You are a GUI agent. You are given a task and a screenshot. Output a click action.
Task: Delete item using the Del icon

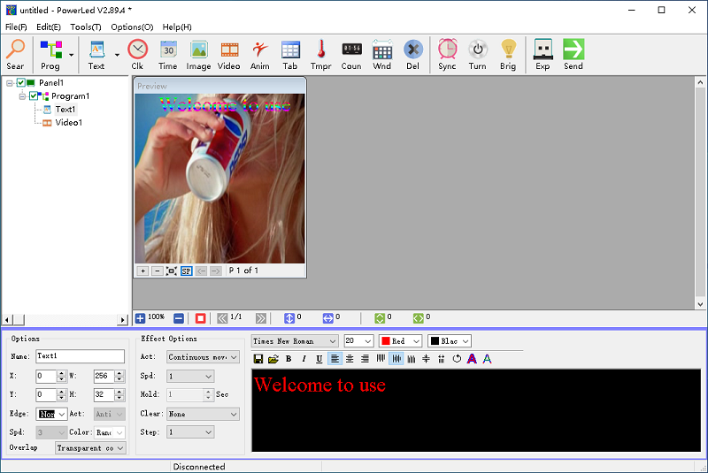click(412, 54)
